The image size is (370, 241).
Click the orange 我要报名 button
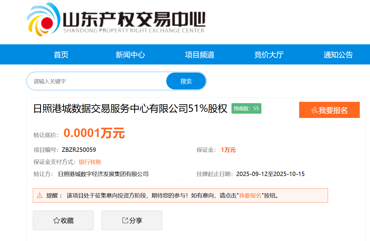329,110
